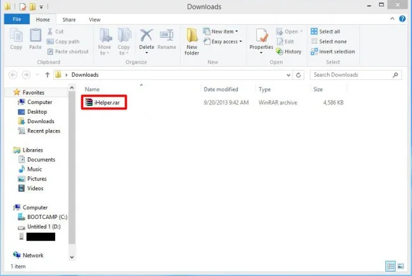
Task: Click navigation pane scrollbar up arrow
Action: 72,88
